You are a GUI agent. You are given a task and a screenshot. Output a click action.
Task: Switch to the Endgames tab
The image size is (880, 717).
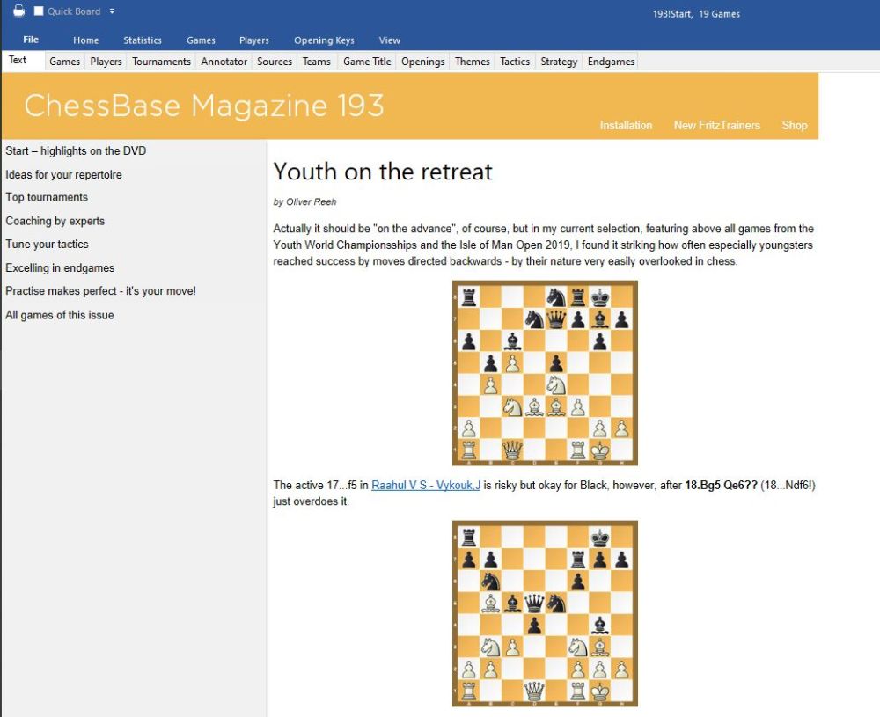(x=612, y=62)
